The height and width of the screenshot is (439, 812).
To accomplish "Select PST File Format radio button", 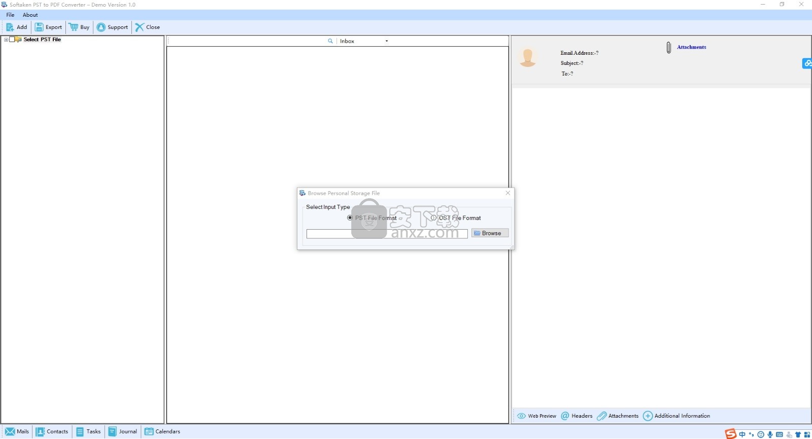I will 350,218.
